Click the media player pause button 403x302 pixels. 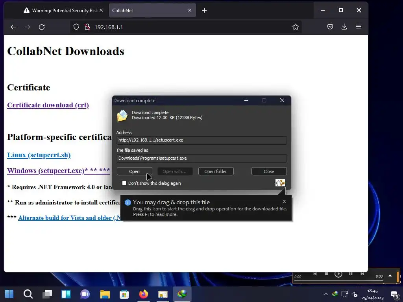(x=351, y=274)
